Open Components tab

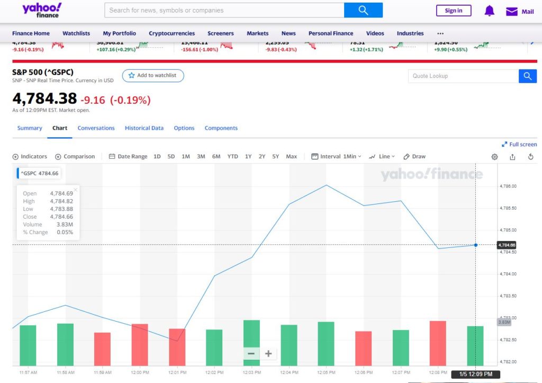(221, 128)
